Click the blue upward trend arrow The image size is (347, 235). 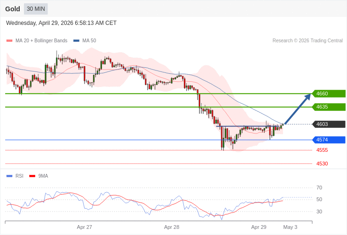(298, 109)
